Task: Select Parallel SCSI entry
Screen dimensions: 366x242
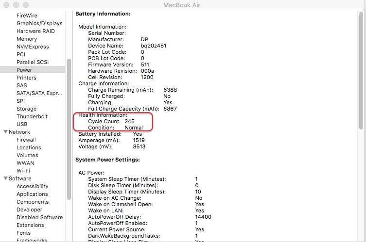Action: 33,62
